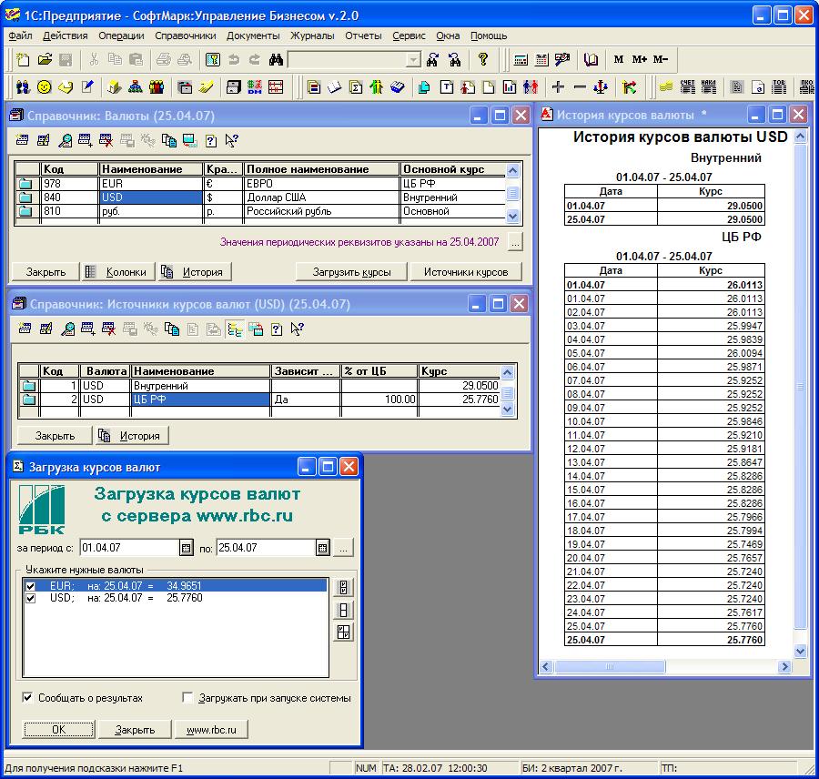The height and width of the screenshot is (779, 819).
Task: Click the plus icon in second toolbar
Action: (x=558, y=86)
